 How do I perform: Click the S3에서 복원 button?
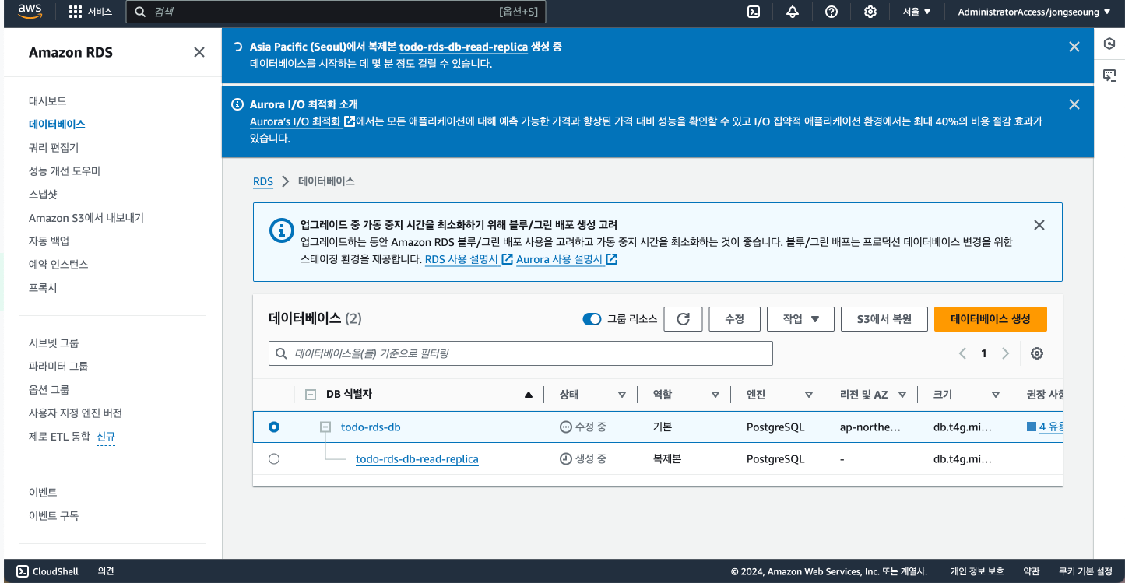(884, 319)
